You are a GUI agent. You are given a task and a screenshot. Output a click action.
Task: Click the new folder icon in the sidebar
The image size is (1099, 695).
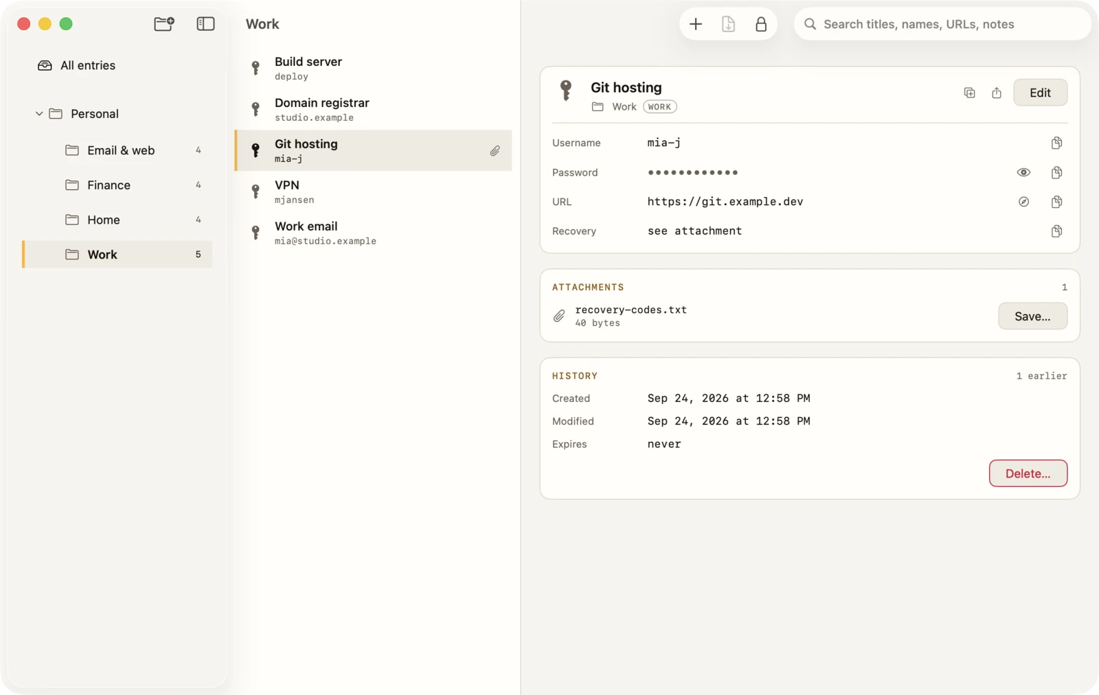click(x=163, y=24)
